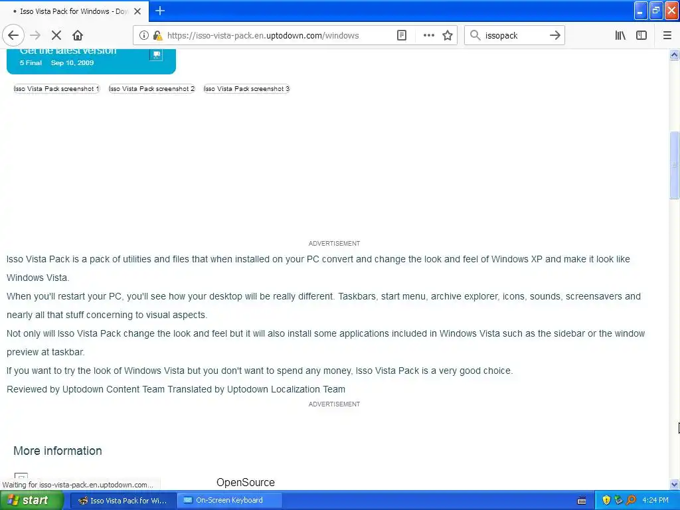Viewport: 680px width, 510px height.
Task: Switch to On-Screen Keyboard taskbar button
Action: point(230,501)
